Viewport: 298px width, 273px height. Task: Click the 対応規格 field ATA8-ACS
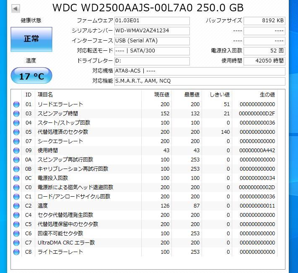tap(200, 71)
